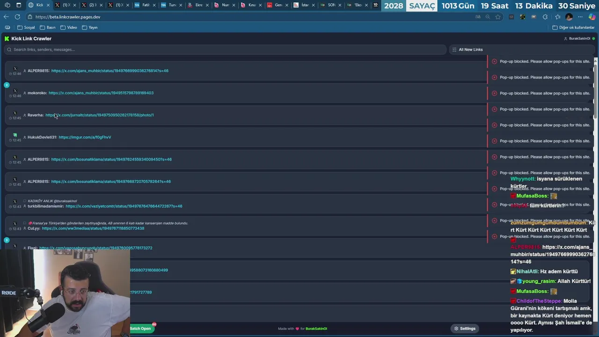Open the Favorites list icon
The height and width of the screenshot is (337, 599).
(x=557, y=17)
